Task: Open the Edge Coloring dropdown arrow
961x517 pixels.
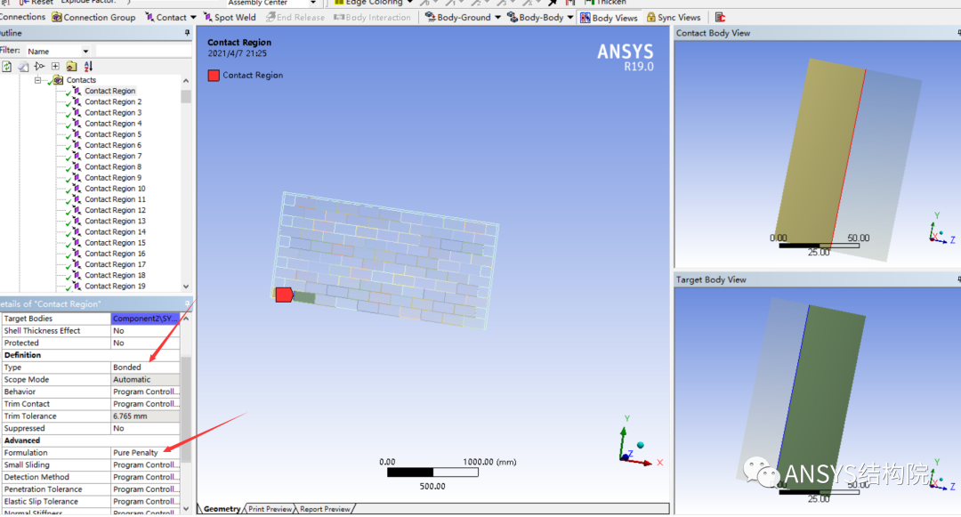Action: point(410,3)
